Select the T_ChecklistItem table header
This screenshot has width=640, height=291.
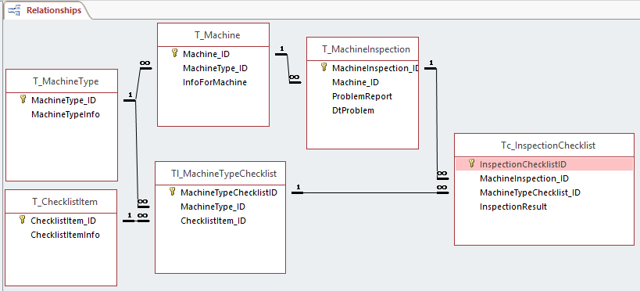tap(61, 202)
